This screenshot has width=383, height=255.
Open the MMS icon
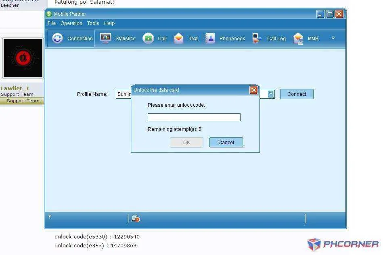tap(298, 39)
